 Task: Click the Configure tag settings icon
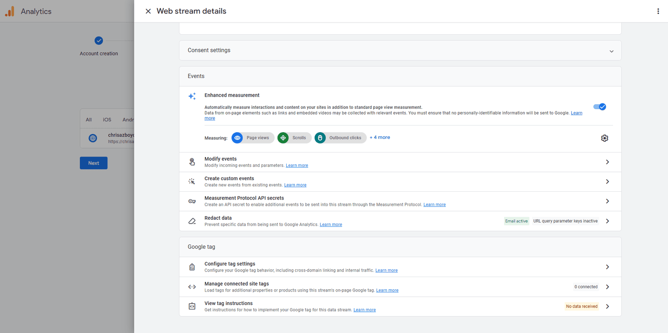[x=192, y=267]
